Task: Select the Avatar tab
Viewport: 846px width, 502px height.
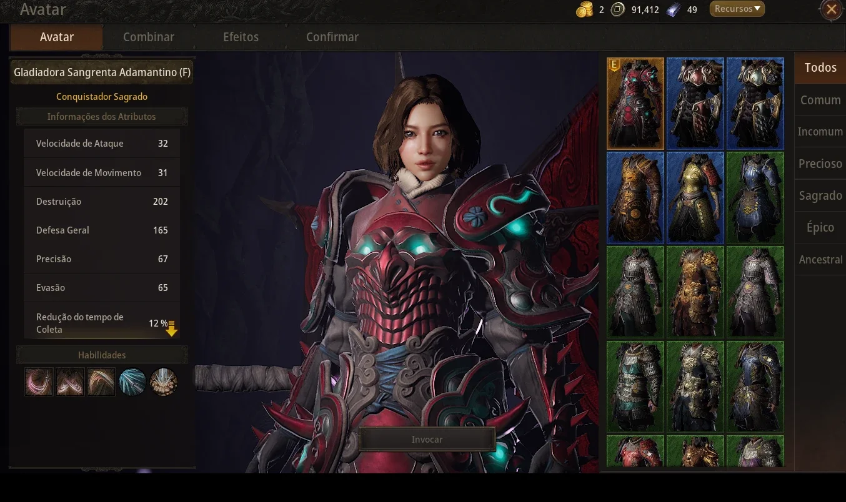Action: point(57,37)
